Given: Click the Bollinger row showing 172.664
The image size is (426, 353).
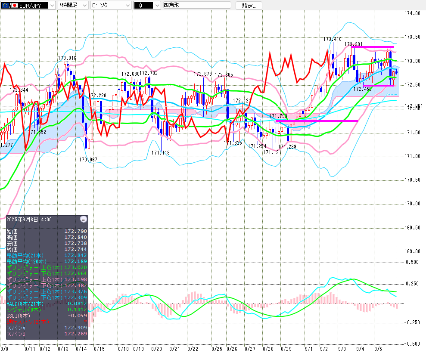Looking at the screenshot, I should click(x=47, y=273).
